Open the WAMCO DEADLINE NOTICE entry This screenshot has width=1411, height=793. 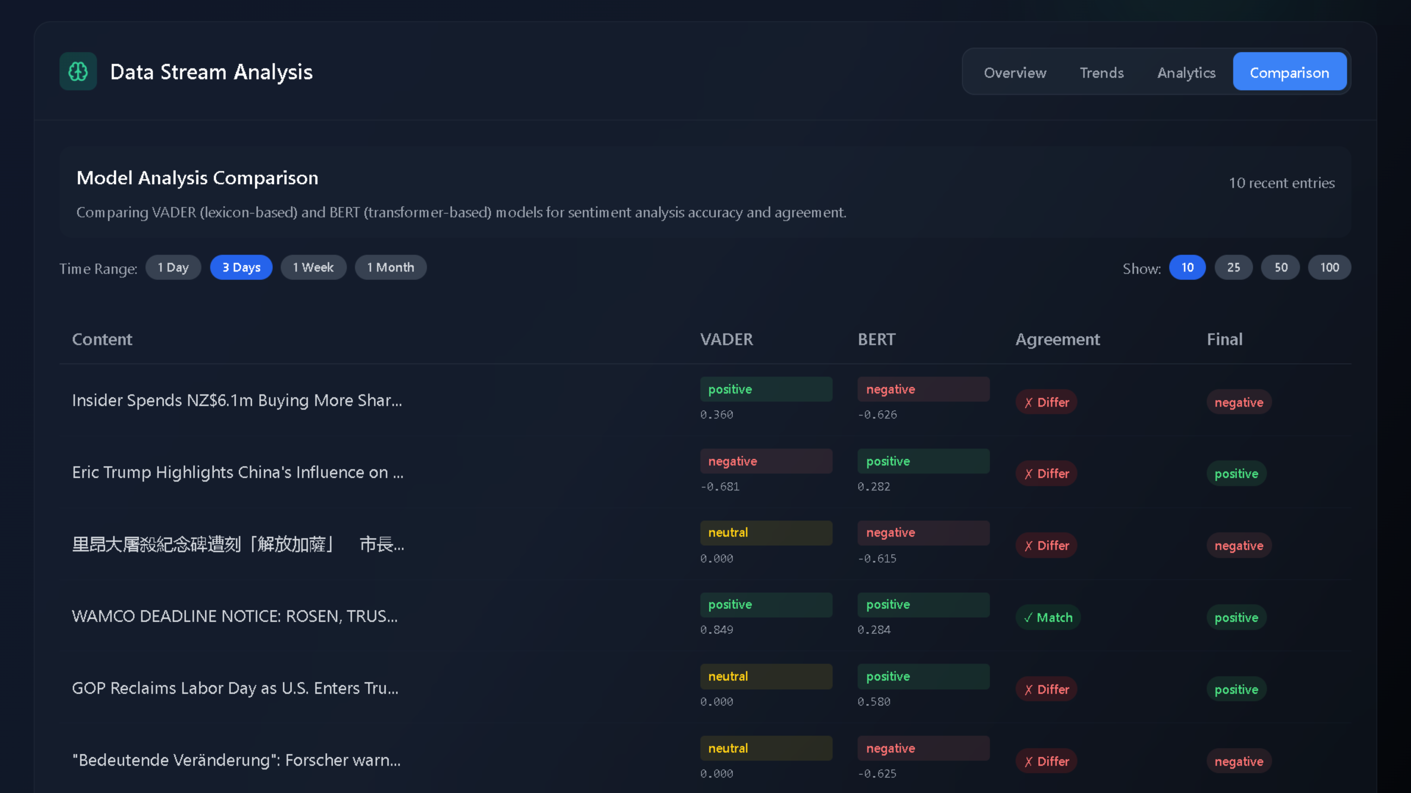tap(235, 616)
